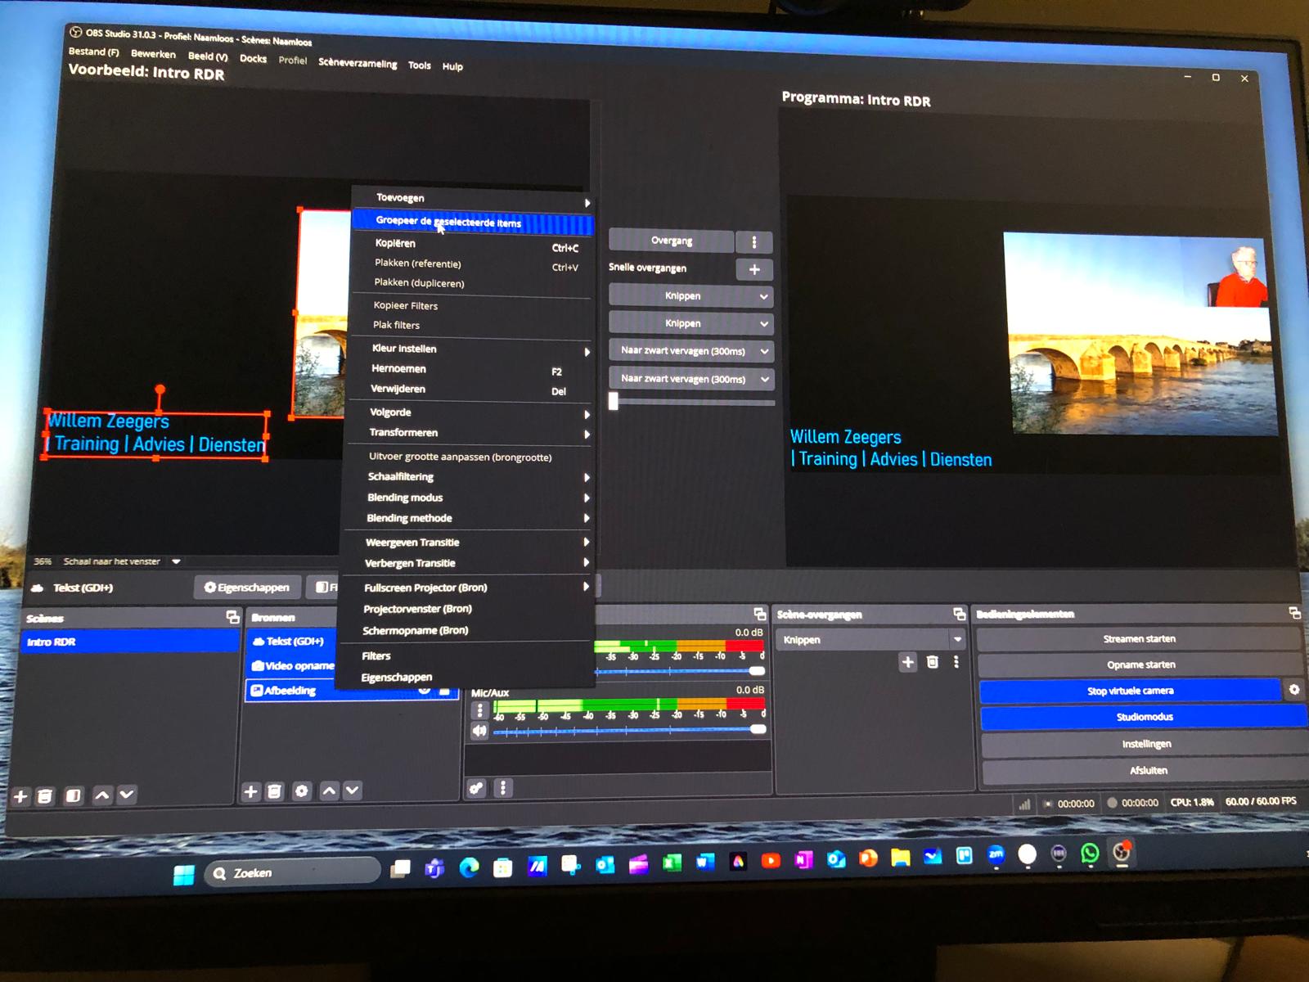Image resolution: width=1309 pixels, height=982 pixels.
Task: Select Intro RDR scene
Action: point(129,642)
